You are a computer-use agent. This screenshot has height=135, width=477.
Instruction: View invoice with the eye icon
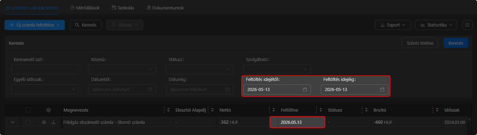pyautogui.click(x=44, y=122)
